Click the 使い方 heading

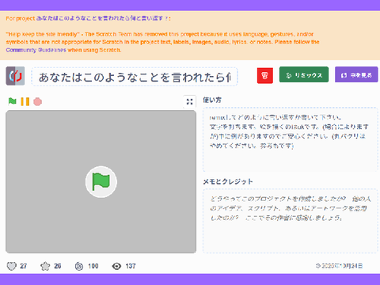(x=212, y=100)
